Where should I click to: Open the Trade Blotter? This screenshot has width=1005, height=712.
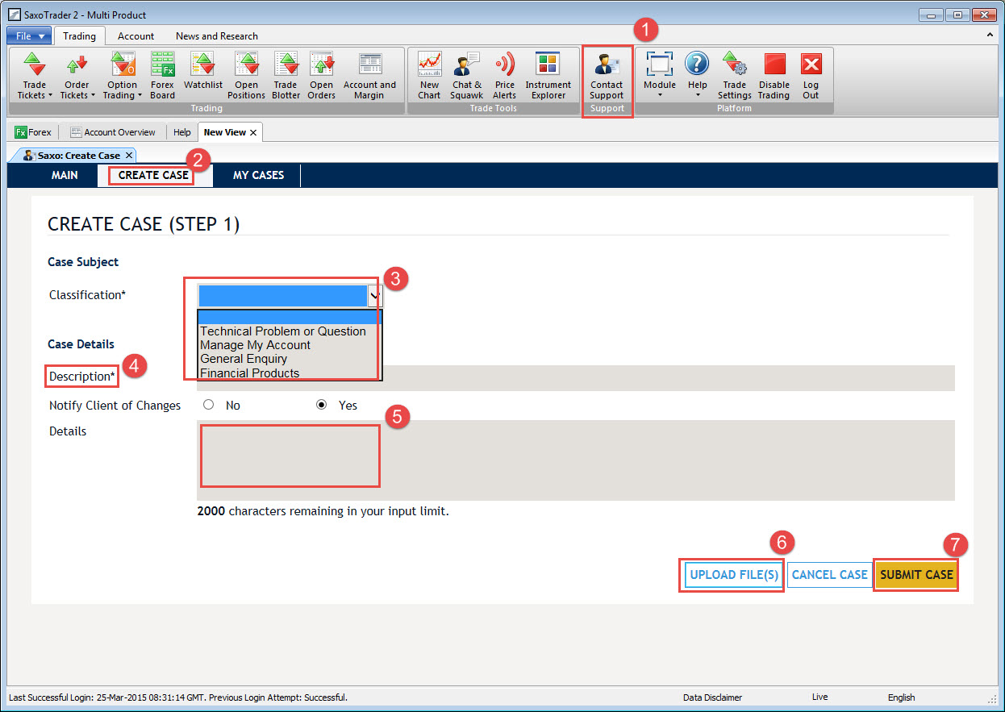pos(286,76)
